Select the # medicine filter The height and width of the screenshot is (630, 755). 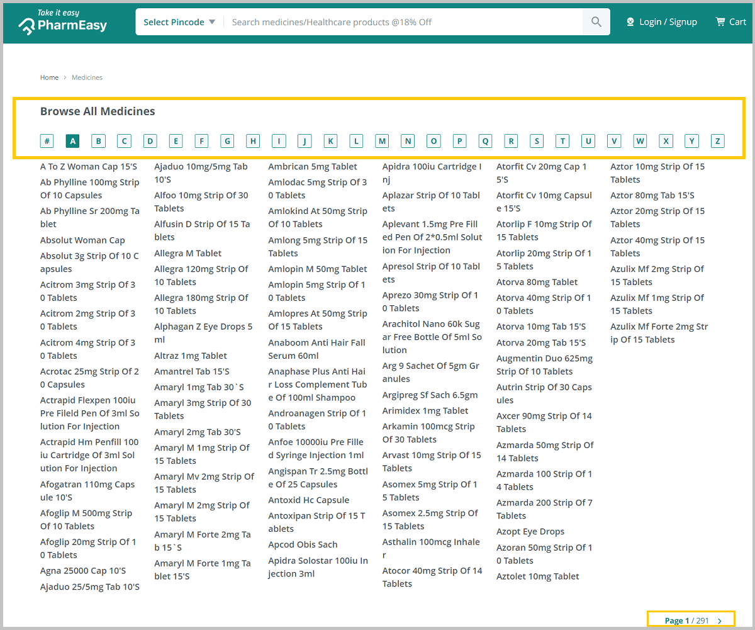(47, 141)
